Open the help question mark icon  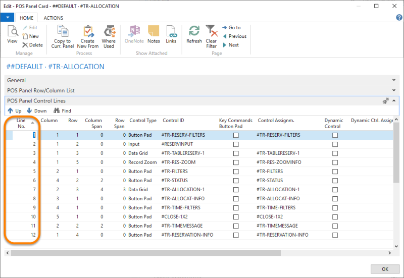398,18
